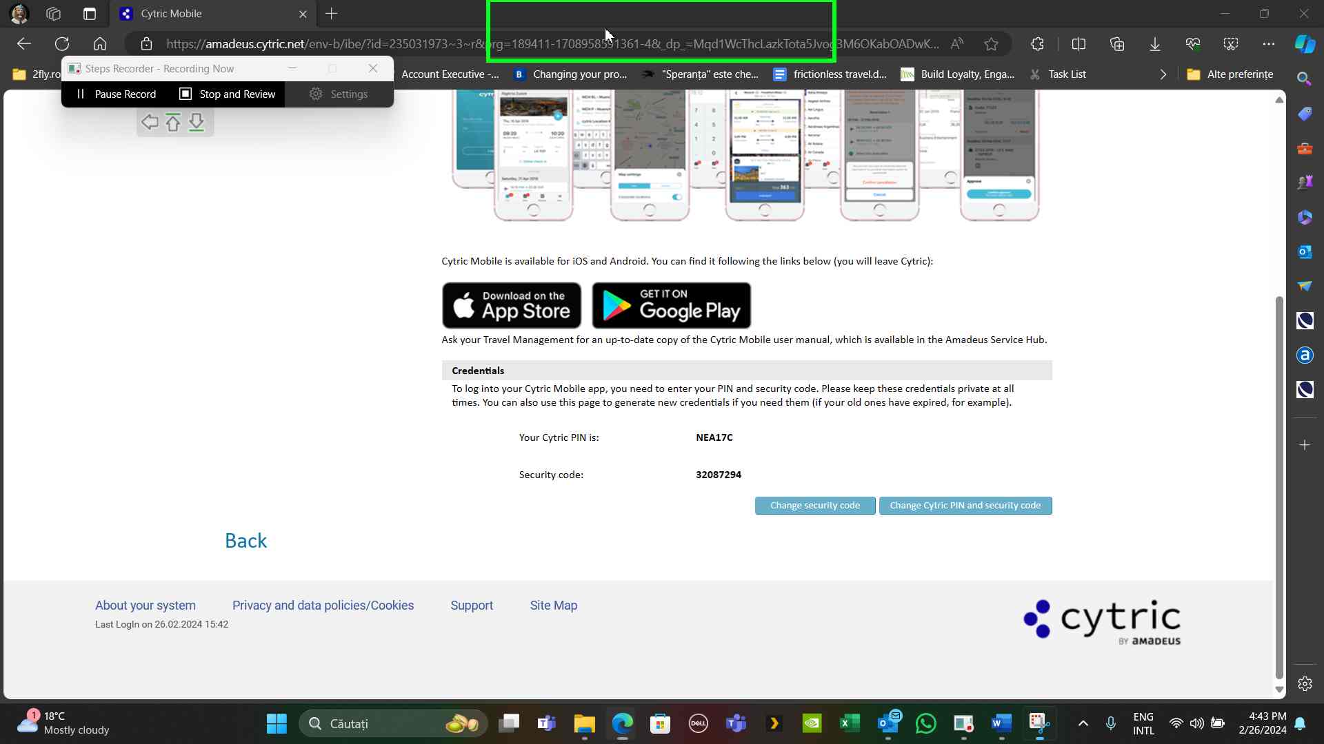Open Steps Recorder Settings
The width and height of the screenshot is (1324, 744).
[x=339, y=94]
